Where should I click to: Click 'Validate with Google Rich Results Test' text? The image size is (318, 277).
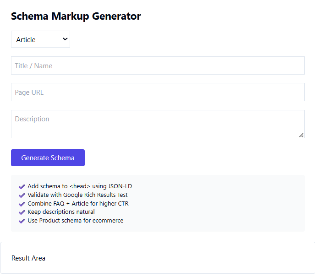[77, 195]
